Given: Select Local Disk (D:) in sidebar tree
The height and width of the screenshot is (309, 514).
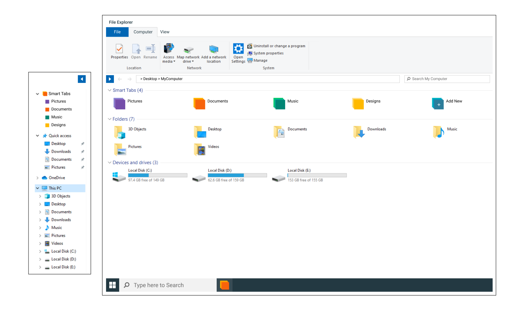Looking at the screenshot, I should 60,259.
